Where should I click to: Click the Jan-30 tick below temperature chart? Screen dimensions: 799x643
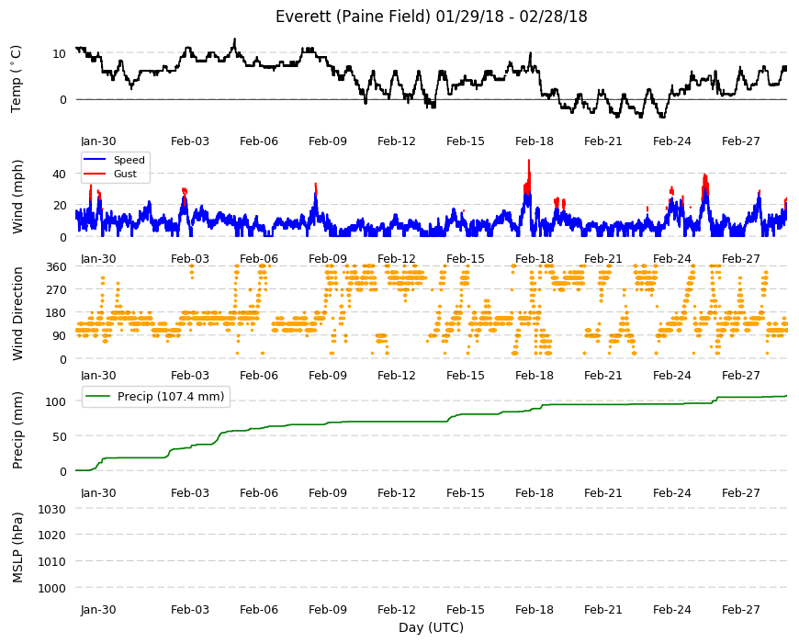tap(98, 141)
